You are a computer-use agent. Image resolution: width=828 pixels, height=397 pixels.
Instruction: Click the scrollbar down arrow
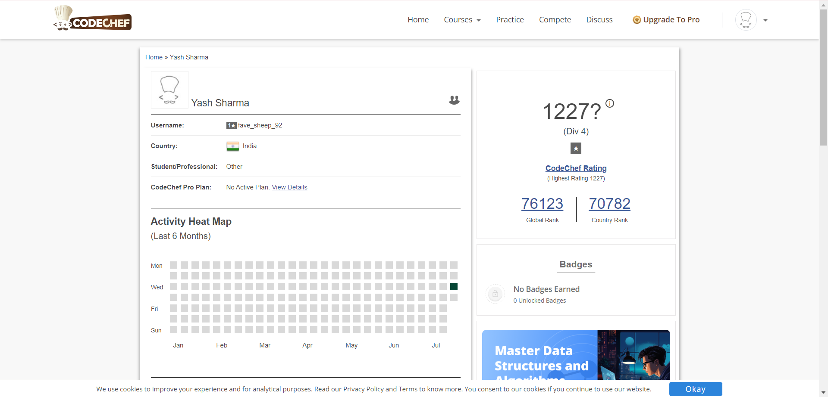point(823,393)
